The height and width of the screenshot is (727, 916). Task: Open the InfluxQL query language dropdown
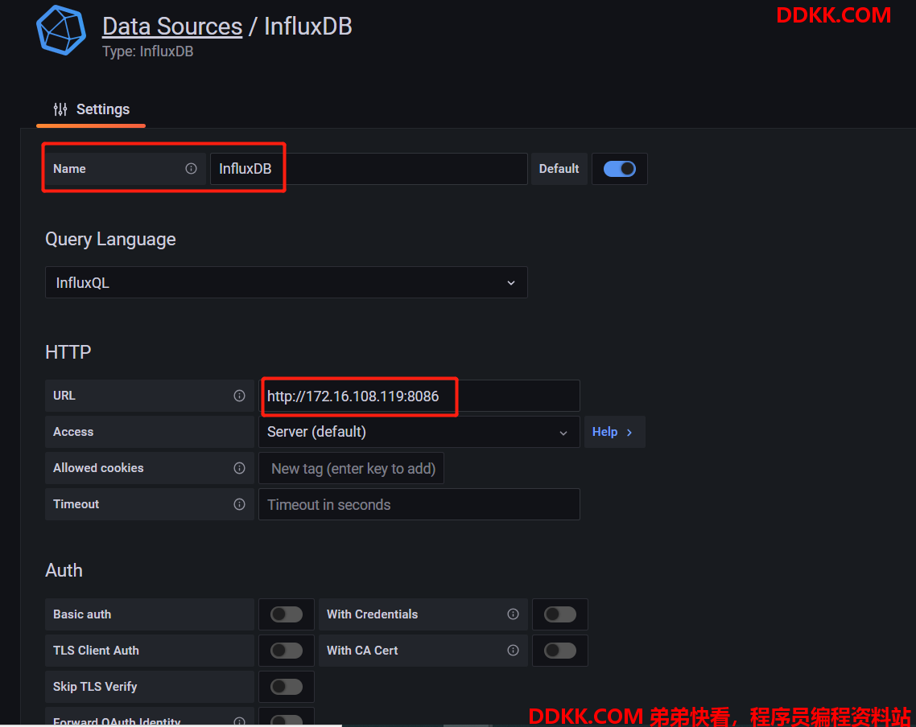287,282
